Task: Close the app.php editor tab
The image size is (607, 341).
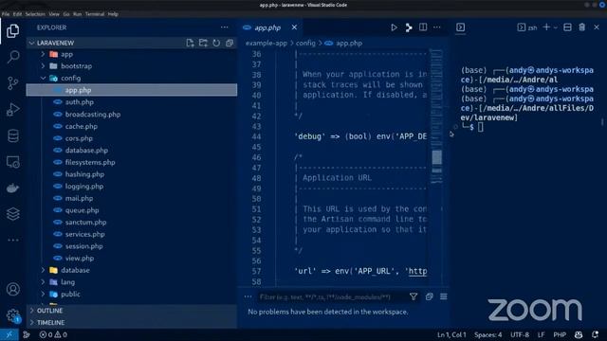Action: coord(294,27)
